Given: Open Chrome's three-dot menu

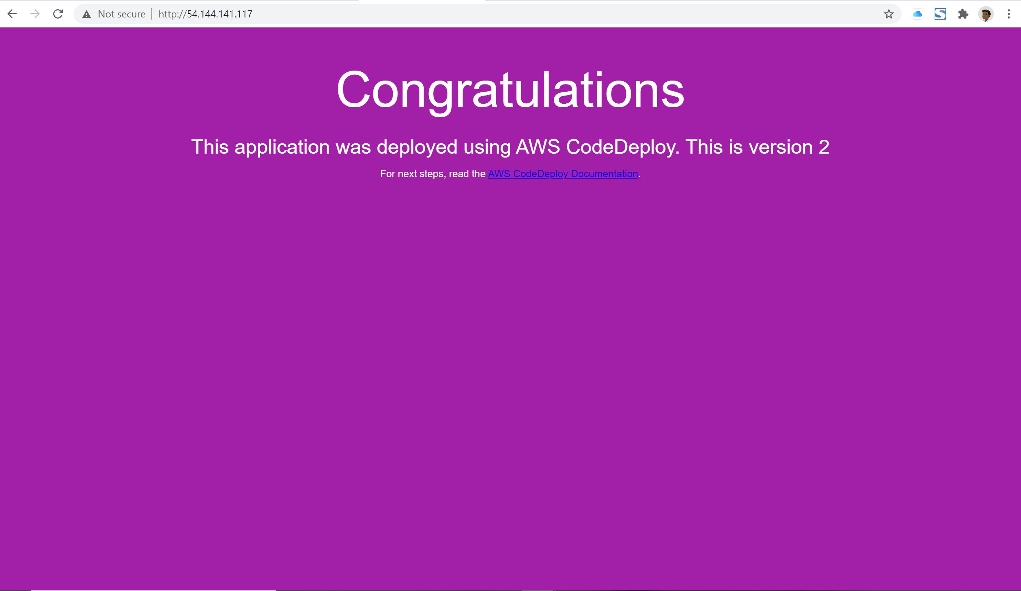Looking at the screenshot, I should click(x=1009, y=14).
